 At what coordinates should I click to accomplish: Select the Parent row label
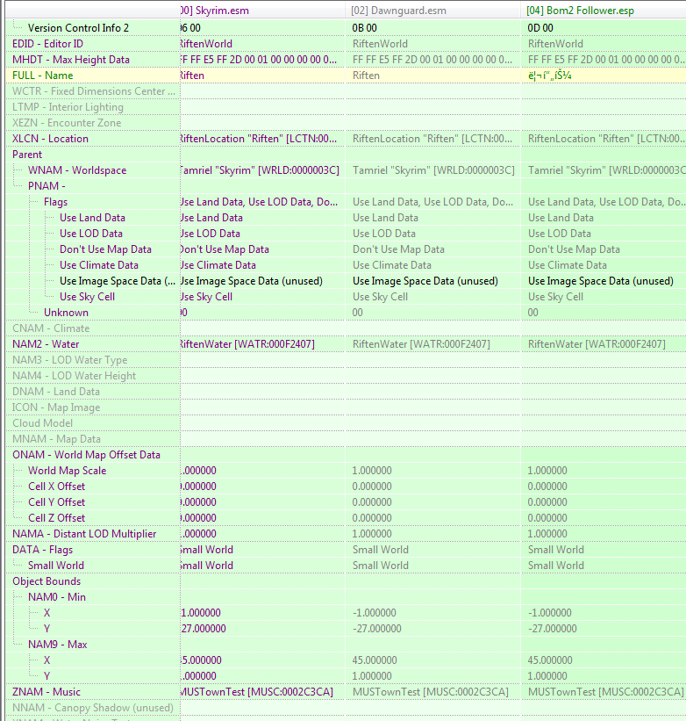(27, 155)
